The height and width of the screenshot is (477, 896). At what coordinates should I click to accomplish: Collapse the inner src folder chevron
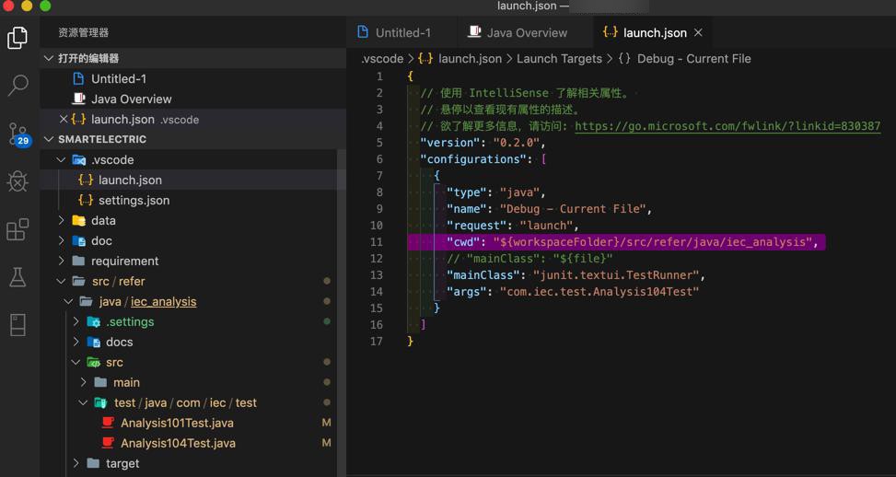click(x=76, y=362)
